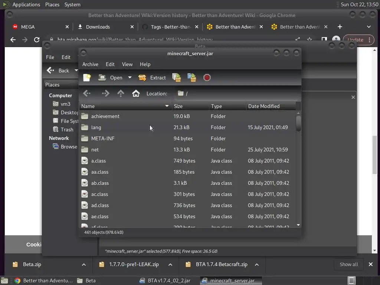Expand BTA 1.7.4 Betacraft.zip download options

click(257, 265)
